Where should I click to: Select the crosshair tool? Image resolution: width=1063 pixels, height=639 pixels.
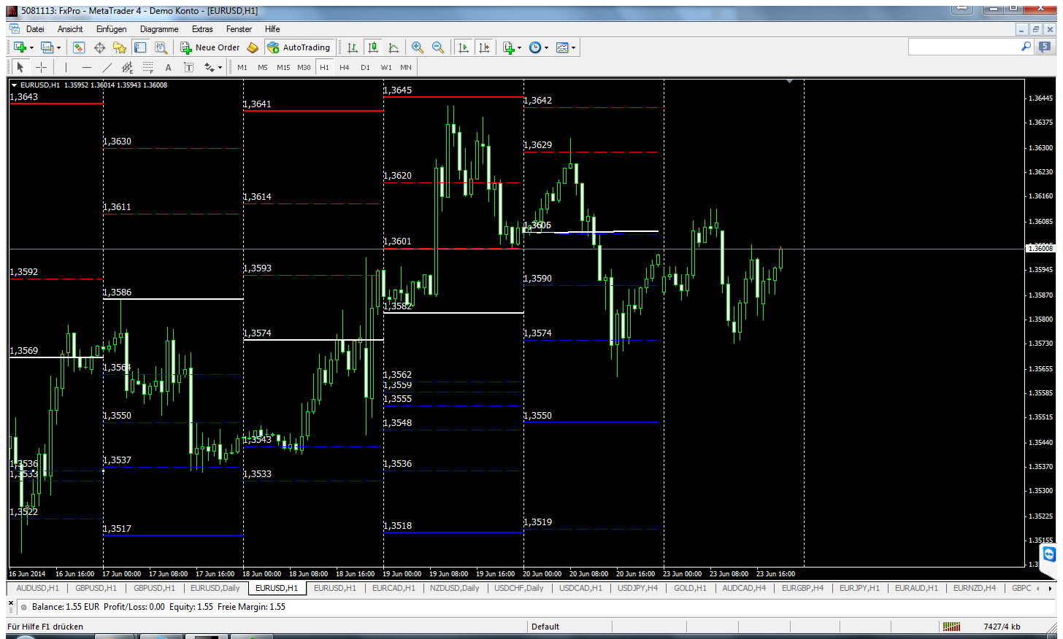tap(42, 67)
